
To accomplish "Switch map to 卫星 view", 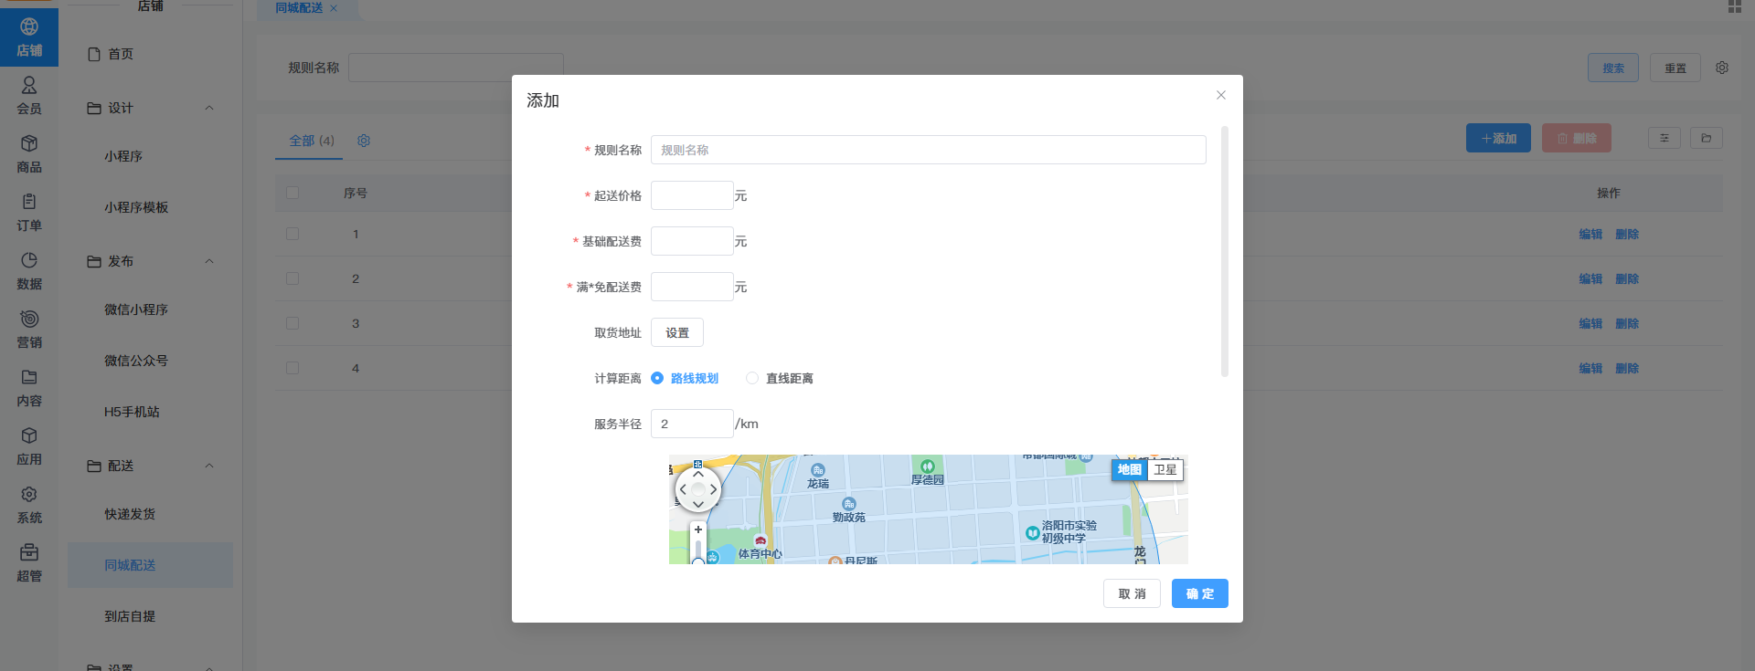I will (x=1165, y=469).
